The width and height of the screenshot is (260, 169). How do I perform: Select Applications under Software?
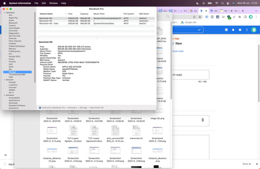tap(14, 100)
